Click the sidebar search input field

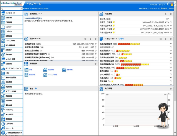pos(11,9)
